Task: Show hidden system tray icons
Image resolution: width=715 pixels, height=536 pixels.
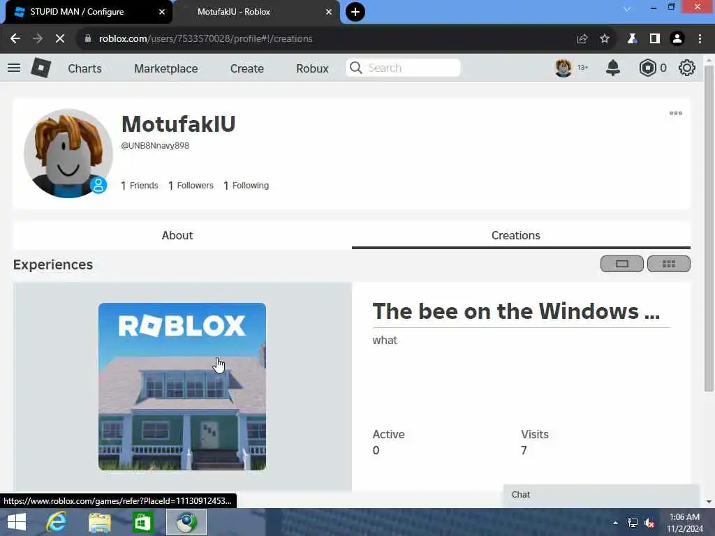Action: pos(615,523)
